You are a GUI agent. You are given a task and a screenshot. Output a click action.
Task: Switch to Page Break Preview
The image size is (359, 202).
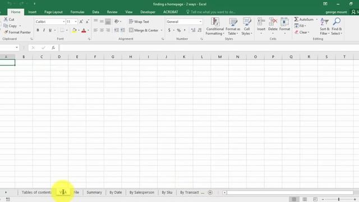(x=315, y=199)
